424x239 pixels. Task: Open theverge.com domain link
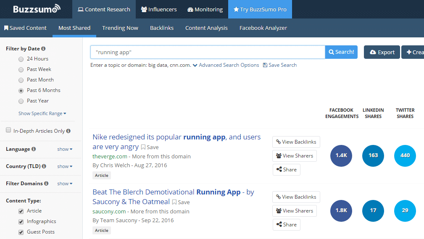click(110, 157)
